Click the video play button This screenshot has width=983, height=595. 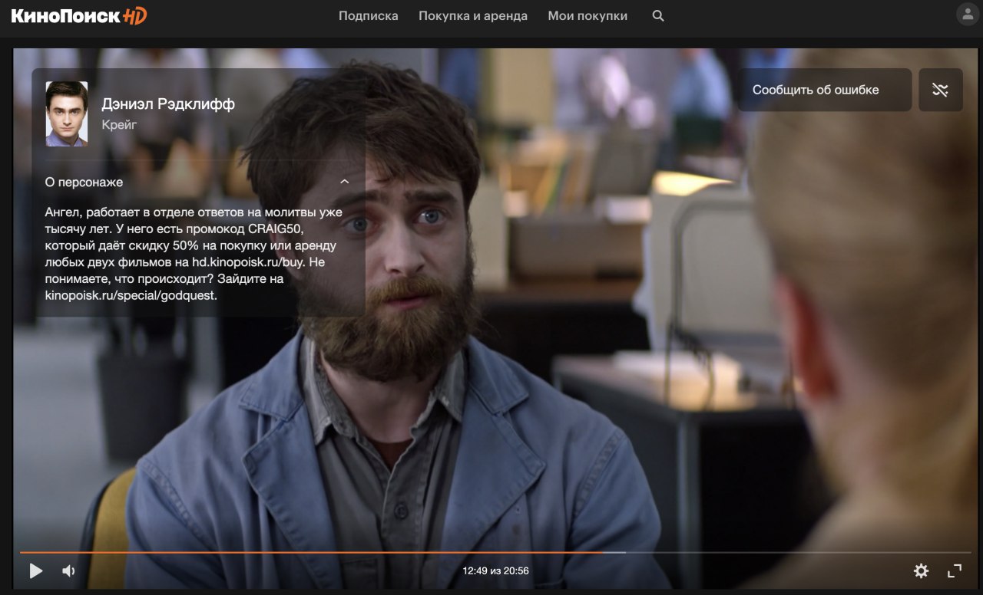(x=35, y=570)
